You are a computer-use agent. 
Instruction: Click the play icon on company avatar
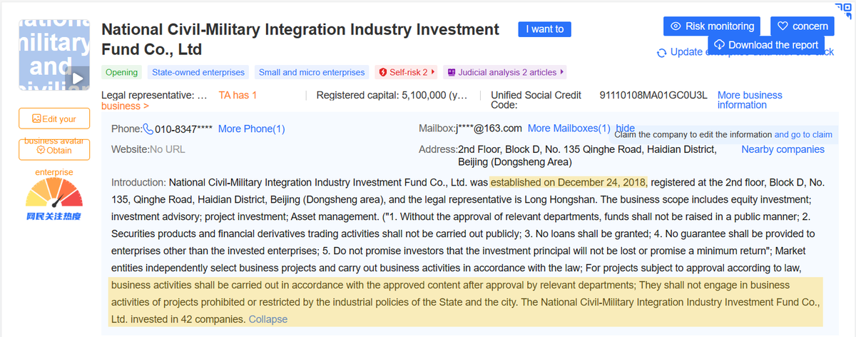(x=78, y=76)
